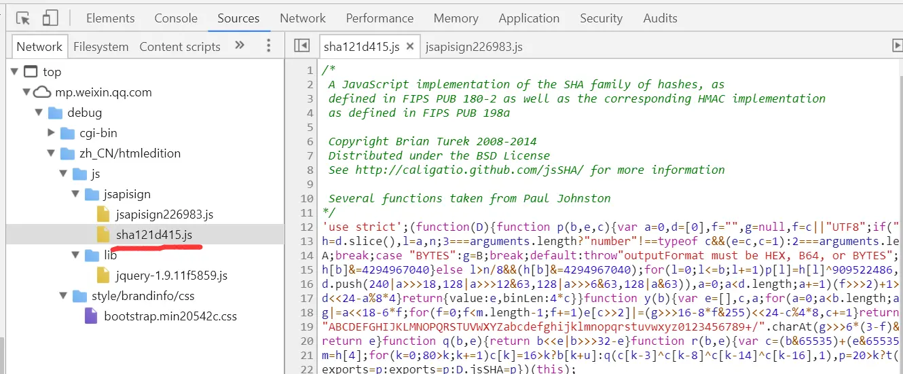Open the jsapisign226983.js editor tab
Image resolution: width=903 pixels, height=374 pixels.
tap(474, 47)
